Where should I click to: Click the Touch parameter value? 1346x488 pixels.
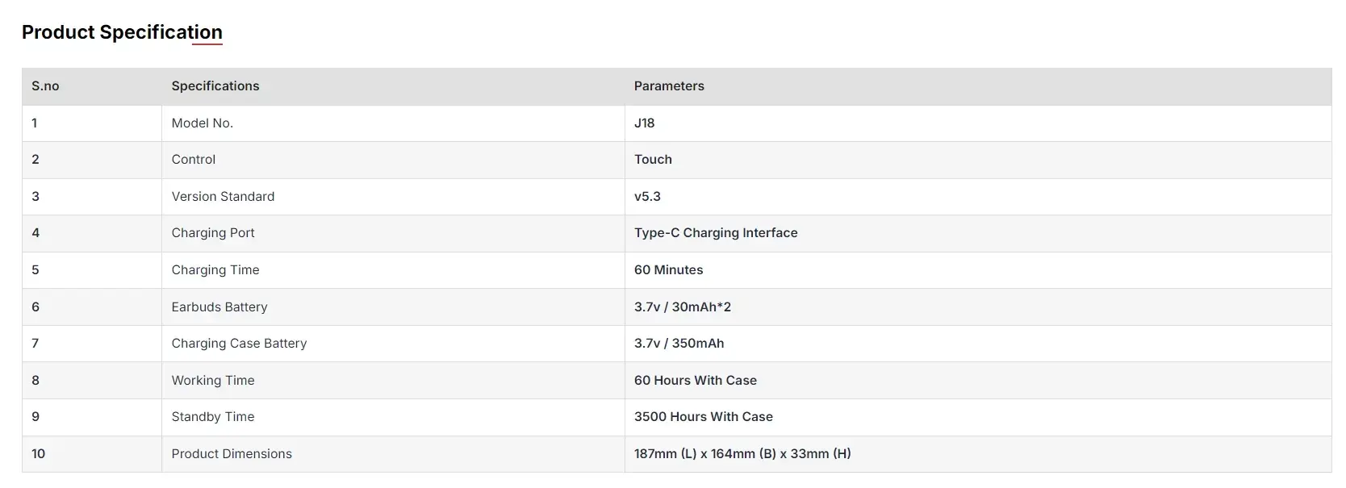(653, 160)
